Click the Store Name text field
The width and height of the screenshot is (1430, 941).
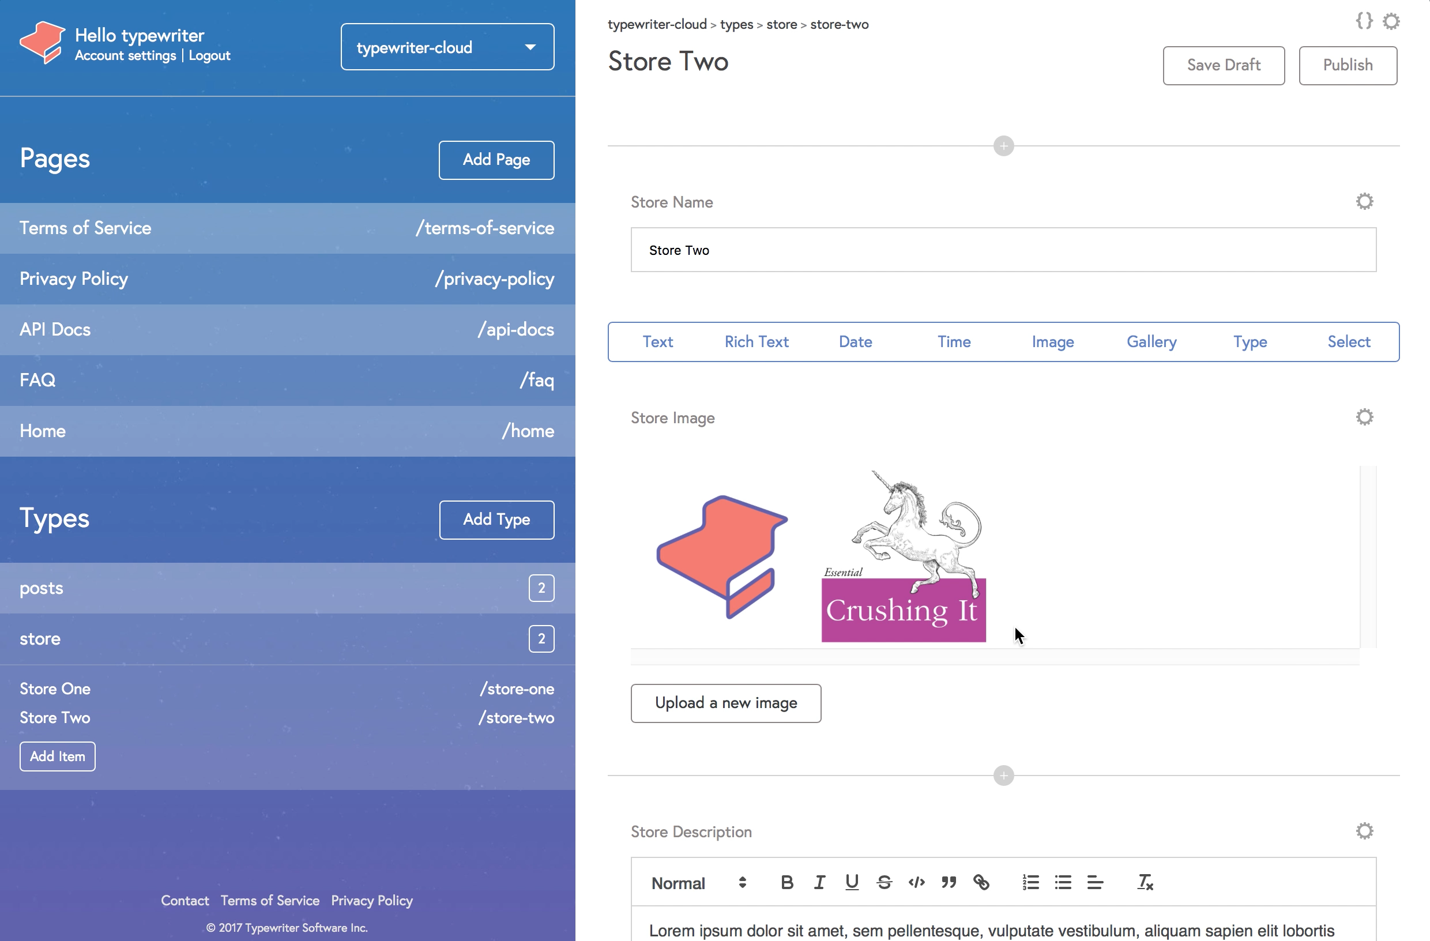click(1003, 250)
